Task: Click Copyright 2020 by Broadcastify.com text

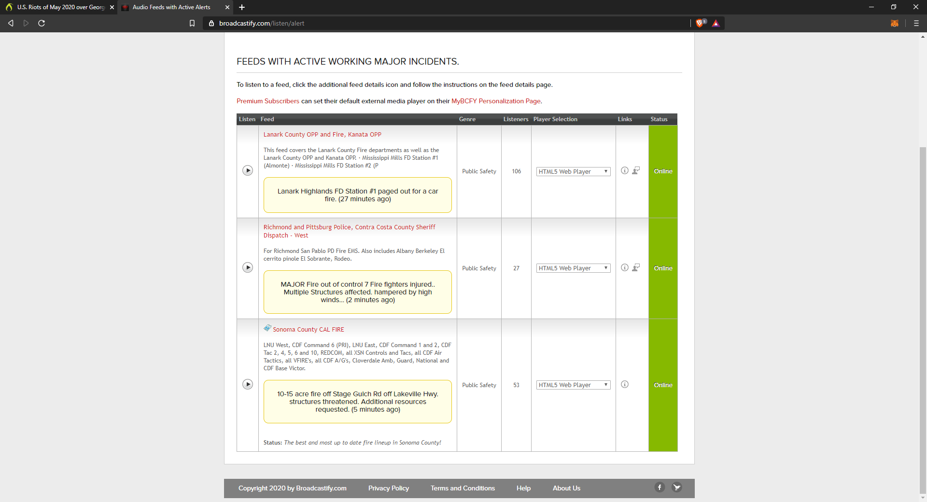Action: point(292,488)
